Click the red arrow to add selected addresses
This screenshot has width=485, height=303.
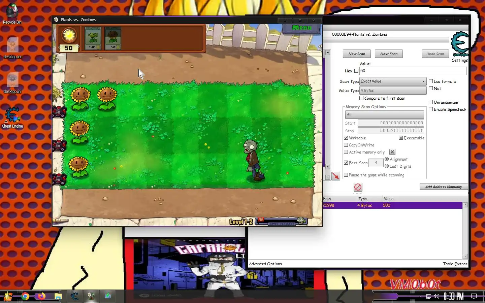336,176
